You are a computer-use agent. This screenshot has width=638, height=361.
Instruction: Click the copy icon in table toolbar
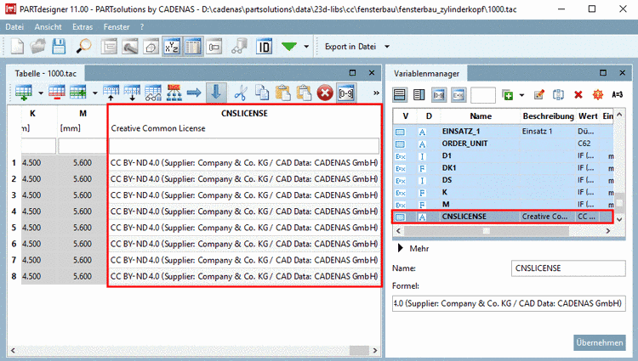(x=262, y=93)
